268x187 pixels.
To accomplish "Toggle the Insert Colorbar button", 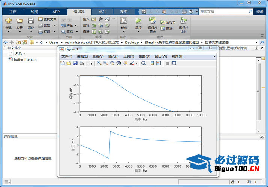I will coord(152,64).
